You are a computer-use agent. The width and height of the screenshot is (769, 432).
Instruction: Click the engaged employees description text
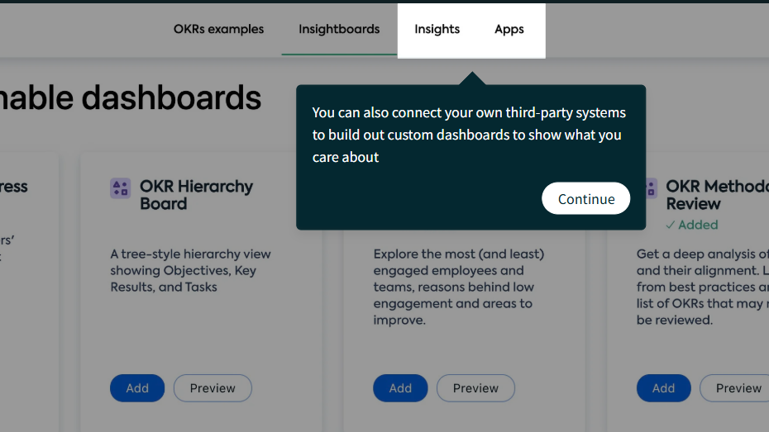459,287
